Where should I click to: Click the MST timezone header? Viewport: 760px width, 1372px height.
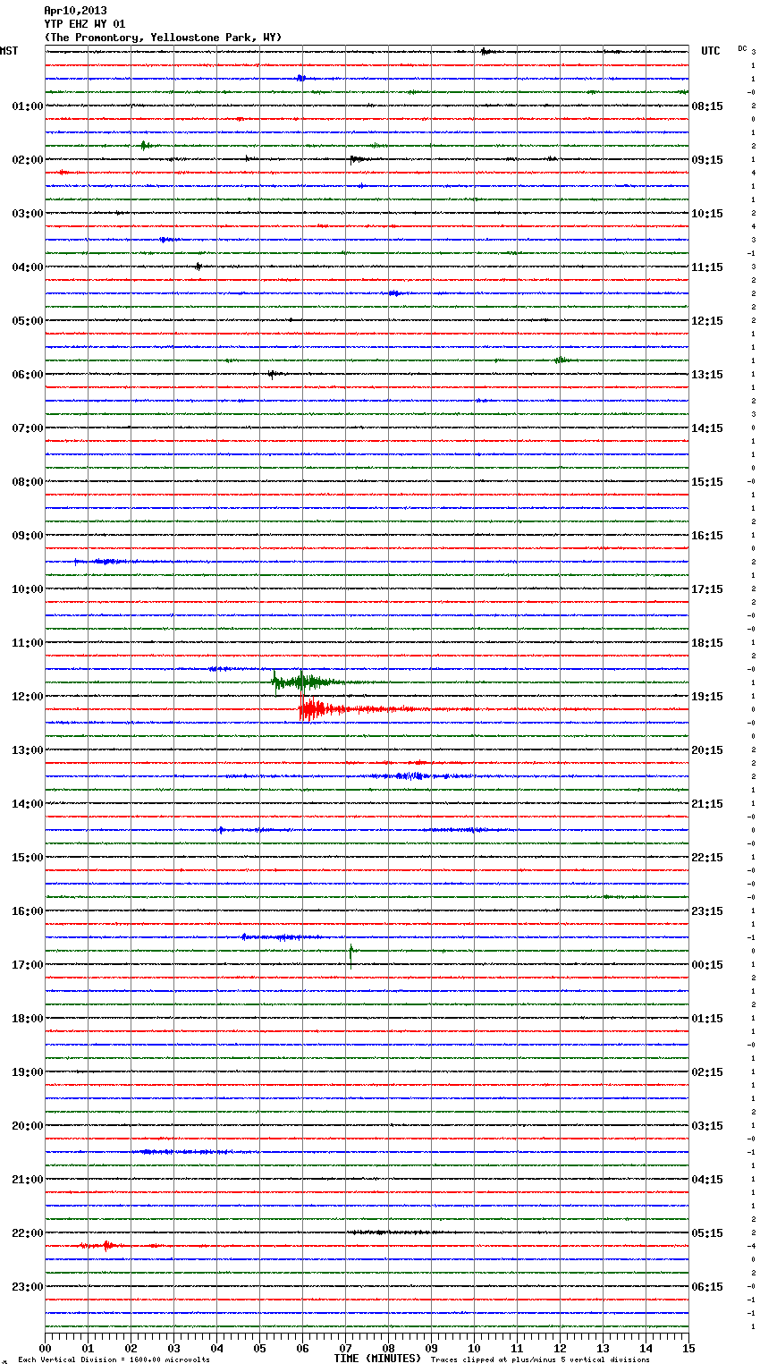tap(9, 51)
